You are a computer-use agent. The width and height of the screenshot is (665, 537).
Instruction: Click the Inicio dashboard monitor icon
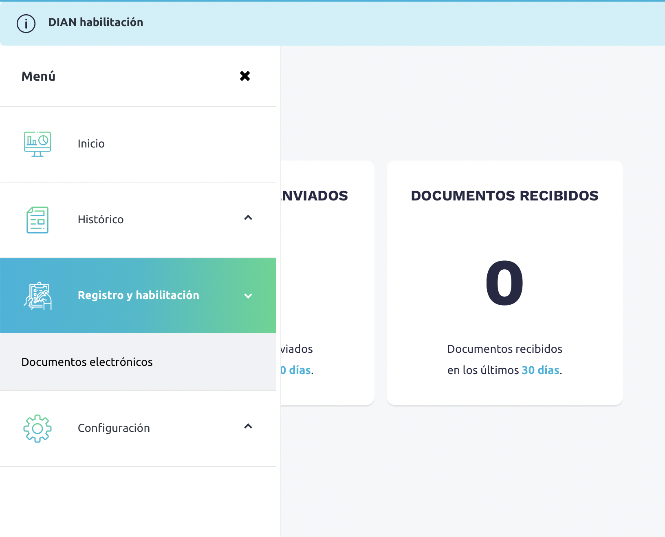(x=37, y=144)
